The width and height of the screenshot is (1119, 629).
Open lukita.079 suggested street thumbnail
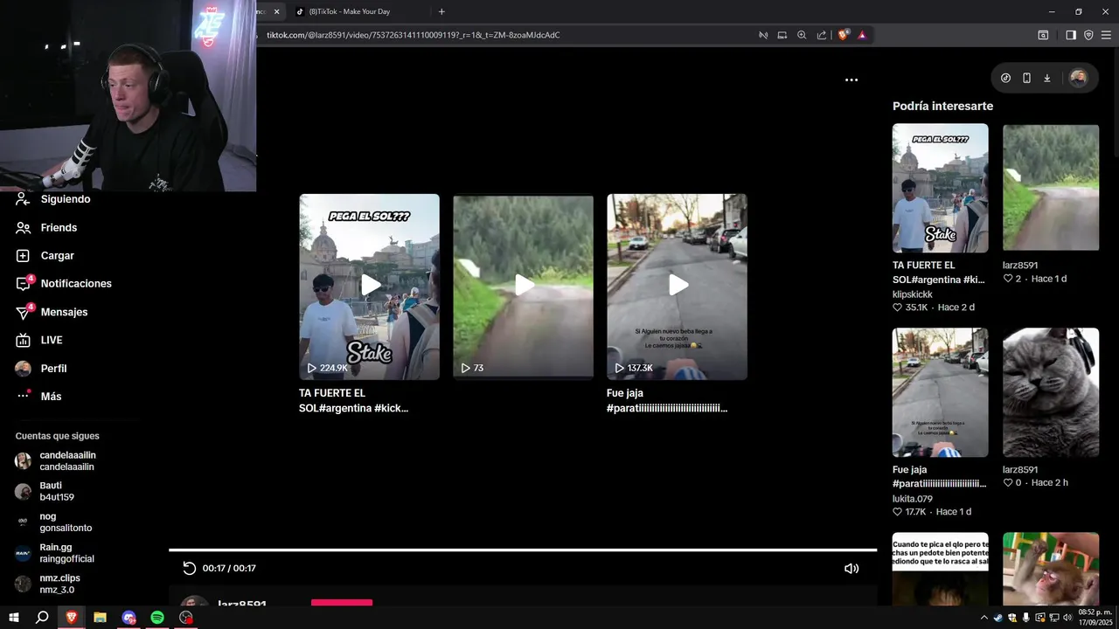[940, 392]
